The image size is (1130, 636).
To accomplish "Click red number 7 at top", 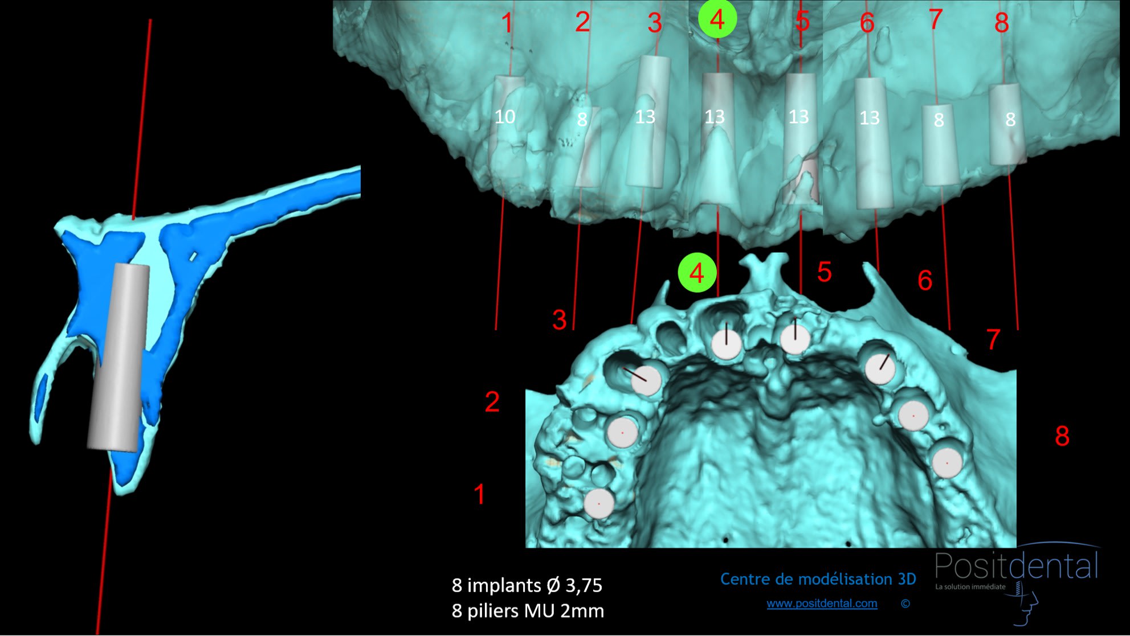I will [x=935, y=20].
